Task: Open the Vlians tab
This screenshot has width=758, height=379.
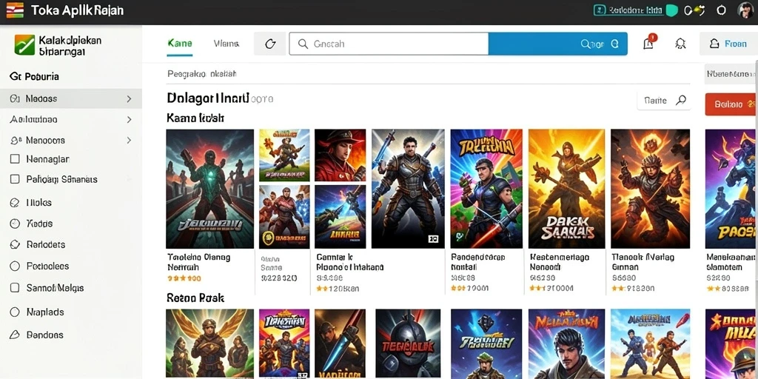Action: click(x=227, y=44)
